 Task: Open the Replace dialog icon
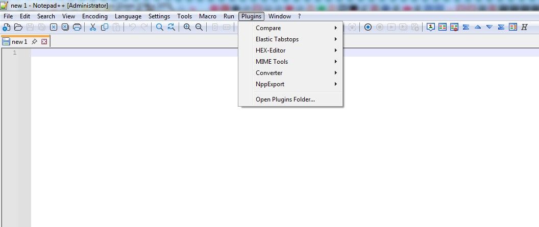pos(171,28)
